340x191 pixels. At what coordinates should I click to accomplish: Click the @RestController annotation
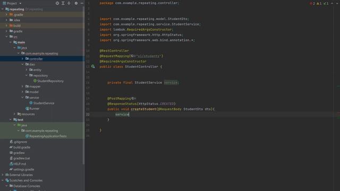pos(114,51)
